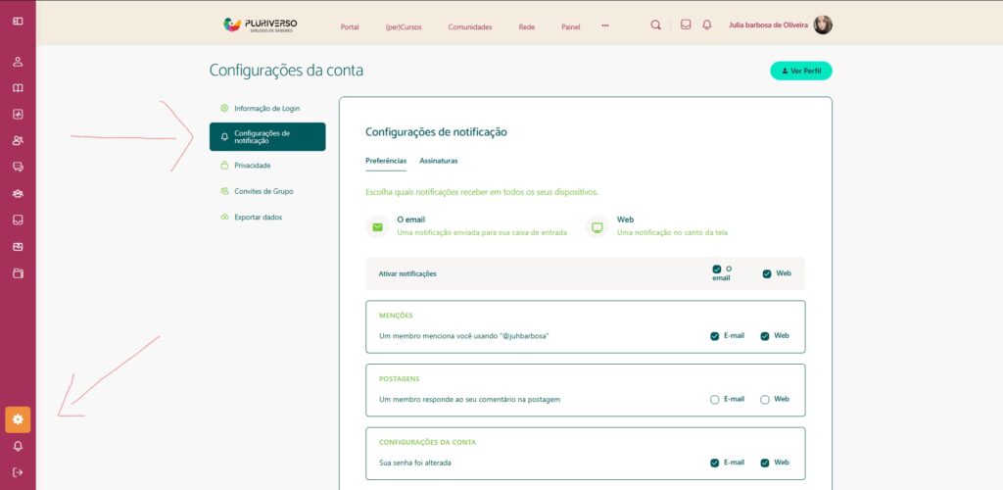This screenshot has width=1003, height=490.
Task: Open the book courses icon in sidebar
Action: pyautogui.click(x=18, y=88)
